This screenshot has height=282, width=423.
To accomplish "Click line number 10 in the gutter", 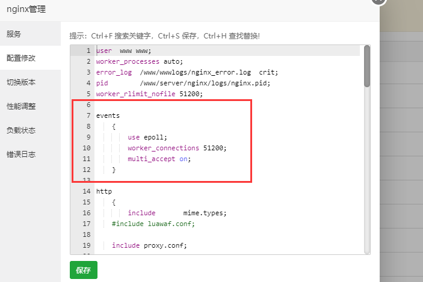I will click(86, 148).
